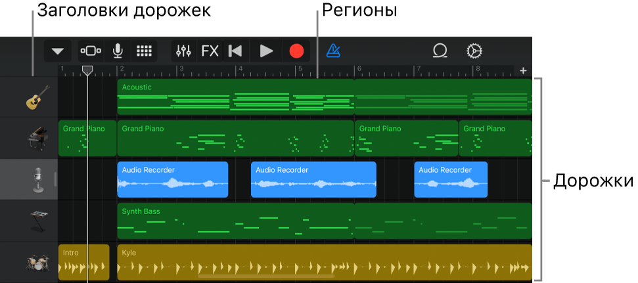
Task: Open song Settings gear button
Action: tap(474, 51)
